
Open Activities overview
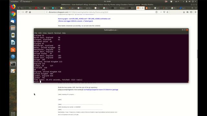pyautogui.click(x=14, y=1)
